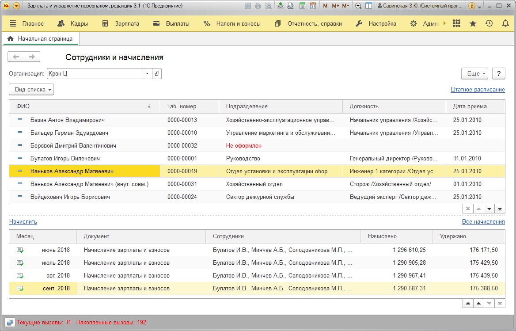This screenshot has width=516, height=331.
Task: Open the Главное menu section
Action: click(27, 24)
